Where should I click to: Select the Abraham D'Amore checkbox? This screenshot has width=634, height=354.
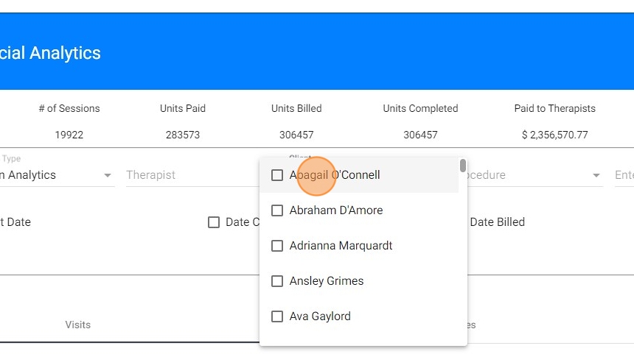(277, 210)
